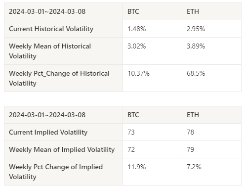Click the Weekly Mean of Implied Volatility label
This screenshot has height=188, width=245.
(x=62, y=150)
